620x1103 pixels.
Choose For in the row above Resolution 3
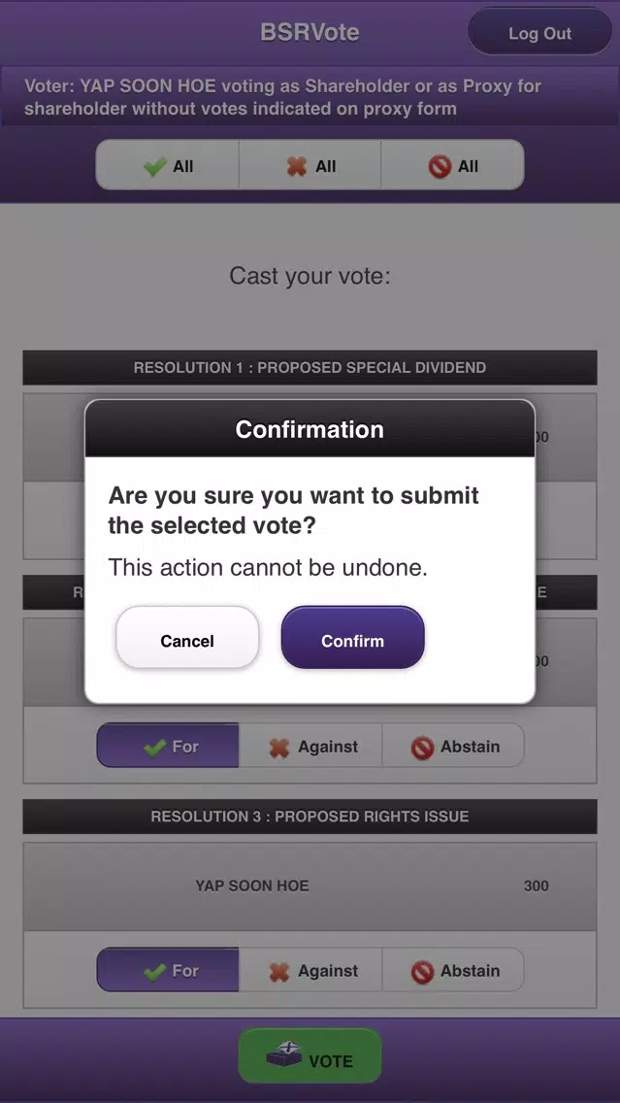click(x=168, y=746)
